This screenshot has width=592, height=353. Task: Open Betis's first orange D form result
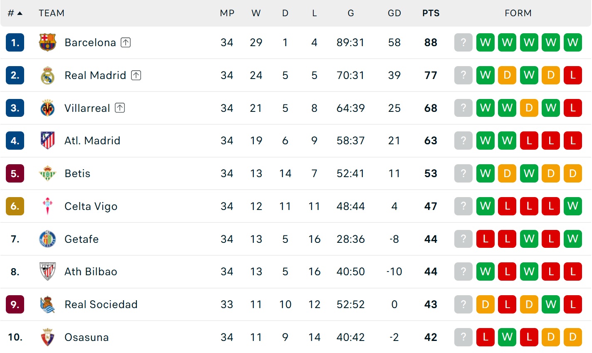(507, 173)
